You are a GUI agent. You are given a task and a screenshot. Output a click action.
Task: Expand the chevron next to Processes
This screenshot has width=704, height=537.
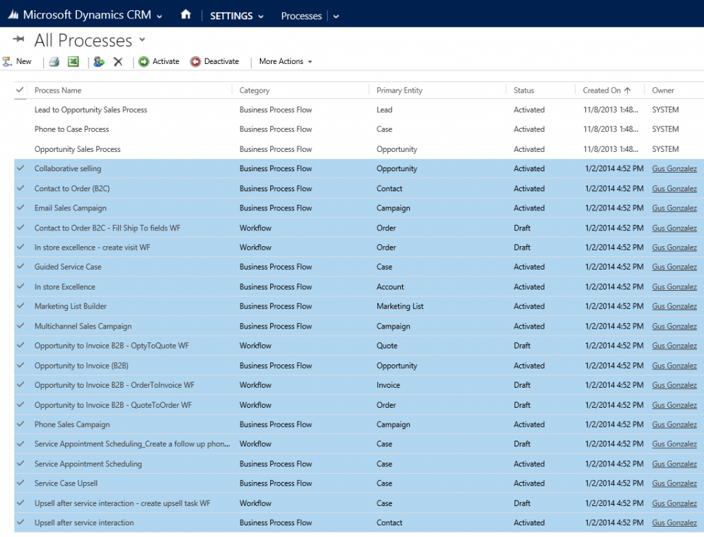pos(336,15)
